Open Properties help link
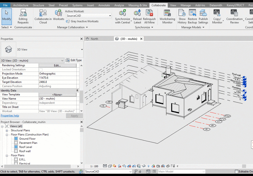The height and width of the screenshot is (176, 253). (10, 116)
